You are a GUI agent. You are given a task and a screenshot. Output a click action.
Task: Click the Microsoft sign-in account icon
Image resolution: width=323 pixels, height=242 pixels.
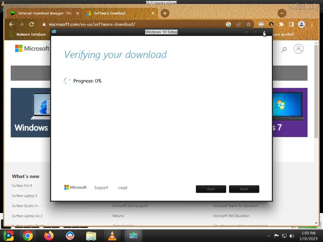tap(298, 49)
